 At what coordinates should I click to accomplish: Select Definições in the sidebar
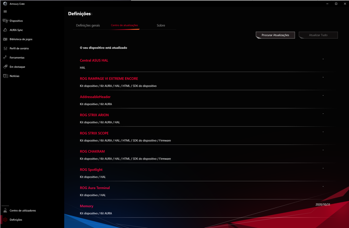click(x=16, y=220)
